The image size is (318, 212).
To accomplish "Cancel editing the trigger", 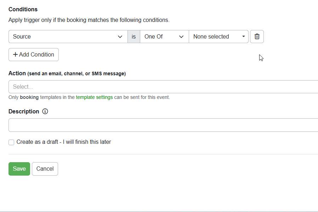I will click(45, 169).
